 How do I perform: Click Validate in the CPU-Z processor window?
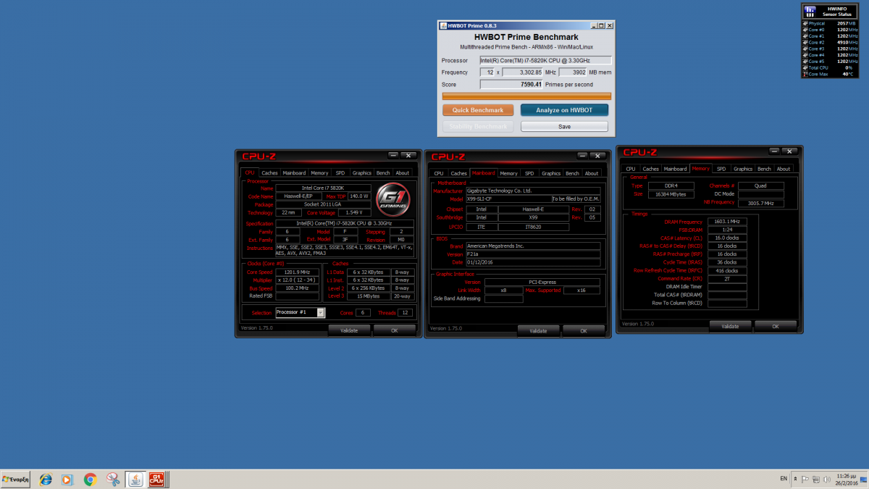click(349, 330)
